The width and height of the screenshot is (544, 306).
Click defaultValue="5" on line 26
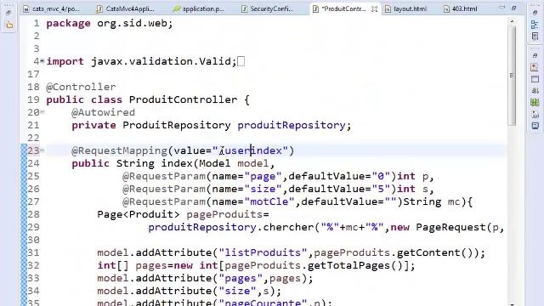339,189
